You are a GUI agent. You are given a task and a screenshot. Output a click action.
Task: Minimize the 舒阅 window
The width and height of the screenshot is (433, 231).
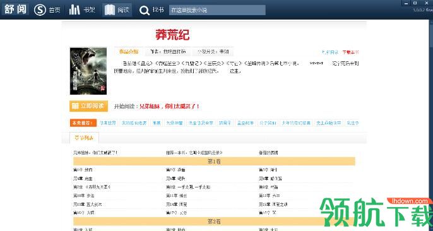click(406, 3)
